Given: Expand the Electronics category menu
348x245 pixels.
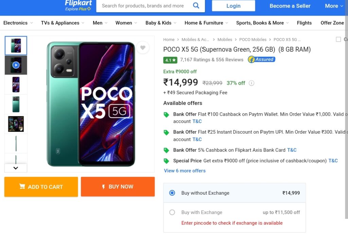Looking at the screenshot, I should 18,23.
